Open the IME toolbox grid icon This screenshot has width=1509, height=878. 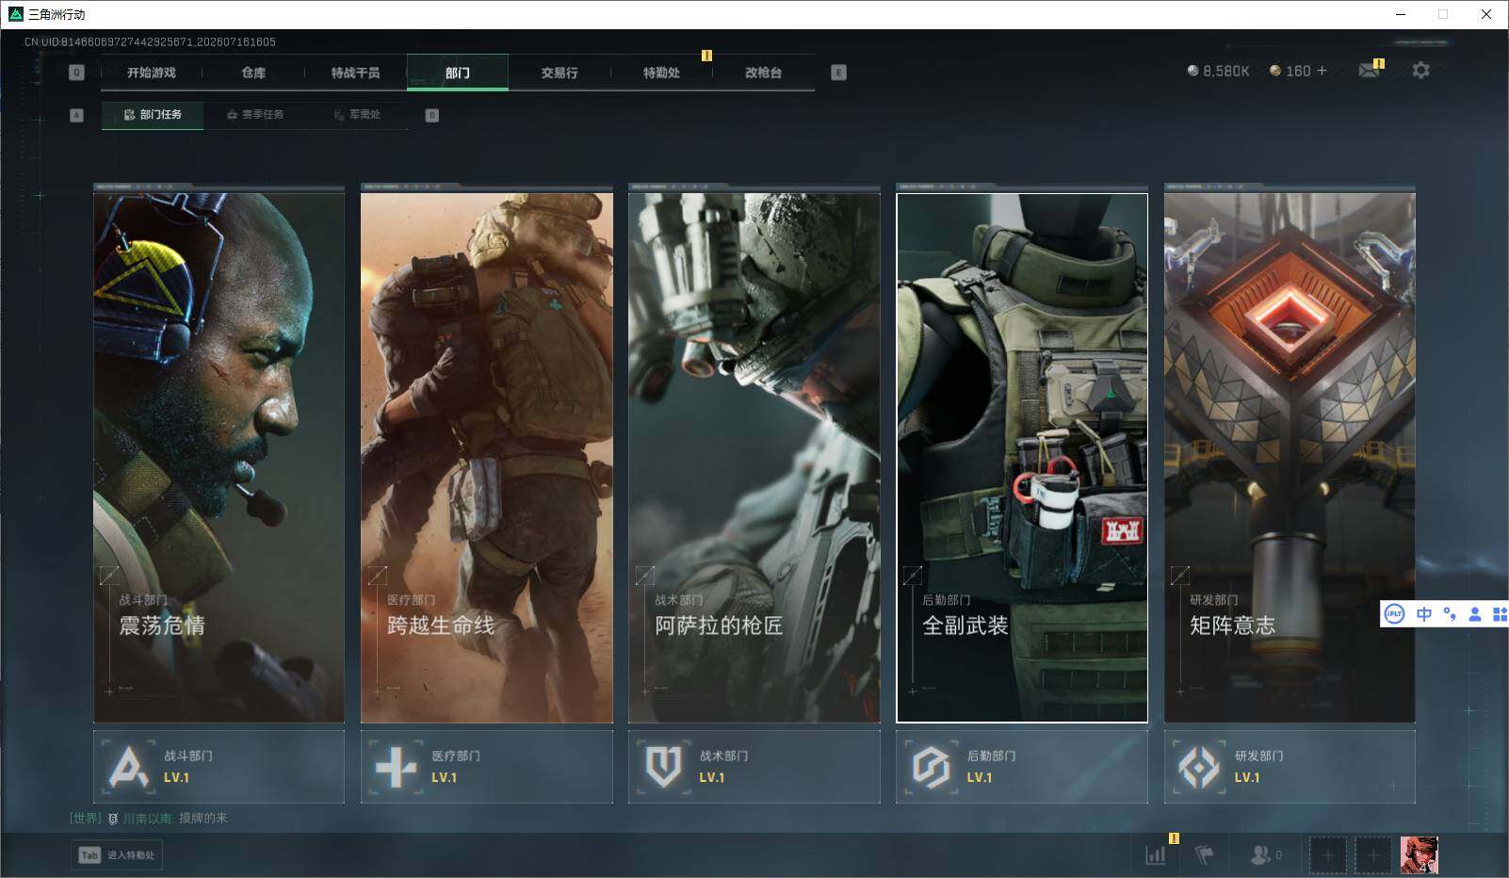click(1500, 614)
